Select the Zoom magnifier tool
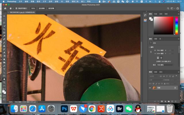 tap(4, 83)
